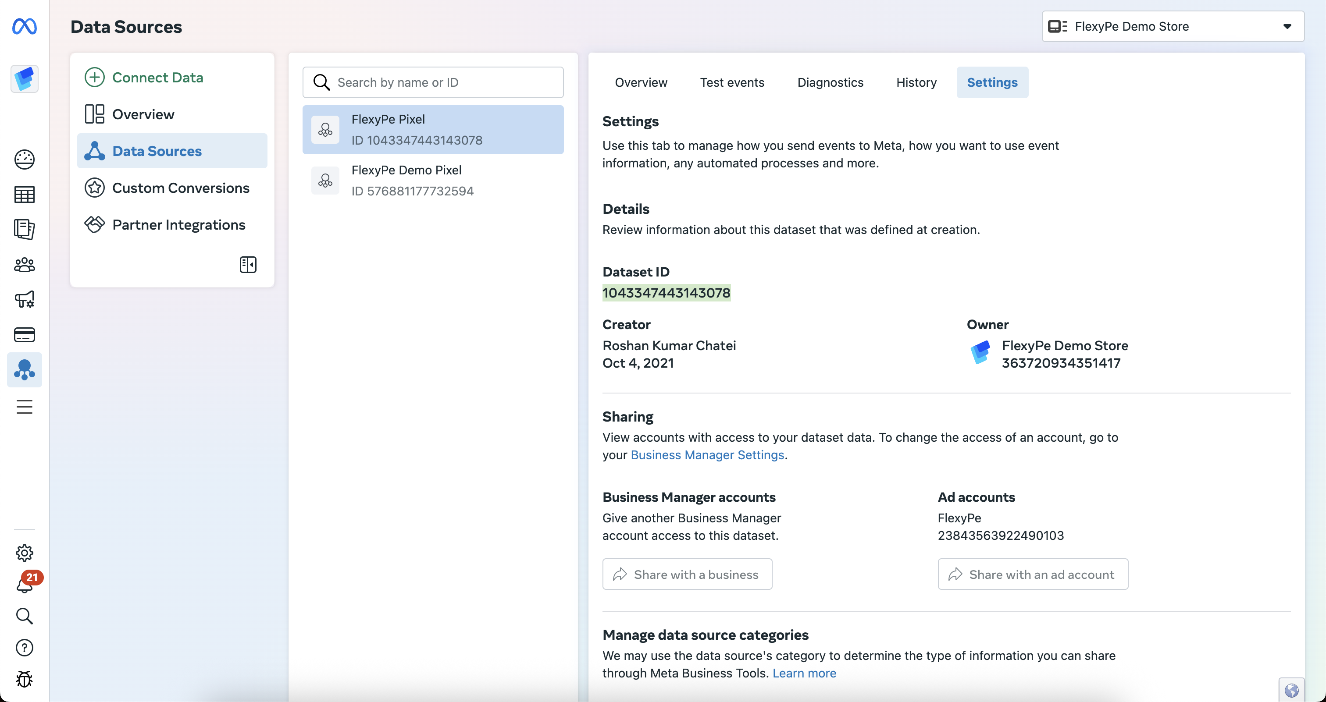Open the Business Manager Settings link
This screenshot has width=1326, height=702.
(x=707, y=454)
